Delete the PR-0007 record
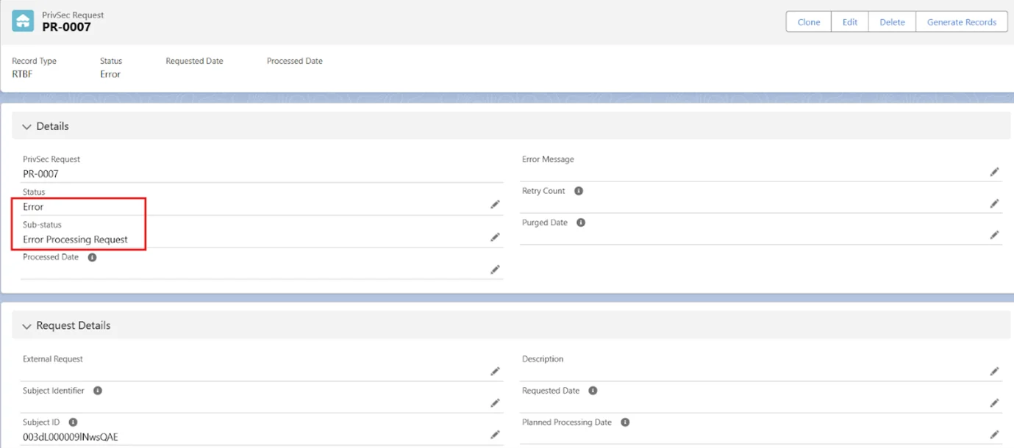 pos(892,22)
